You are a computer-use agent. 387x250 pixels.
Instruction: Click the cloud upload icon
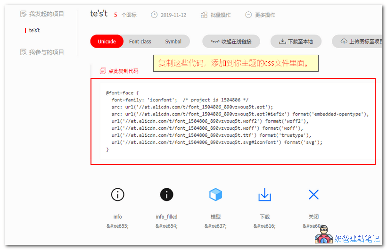(x=344, y=41)
